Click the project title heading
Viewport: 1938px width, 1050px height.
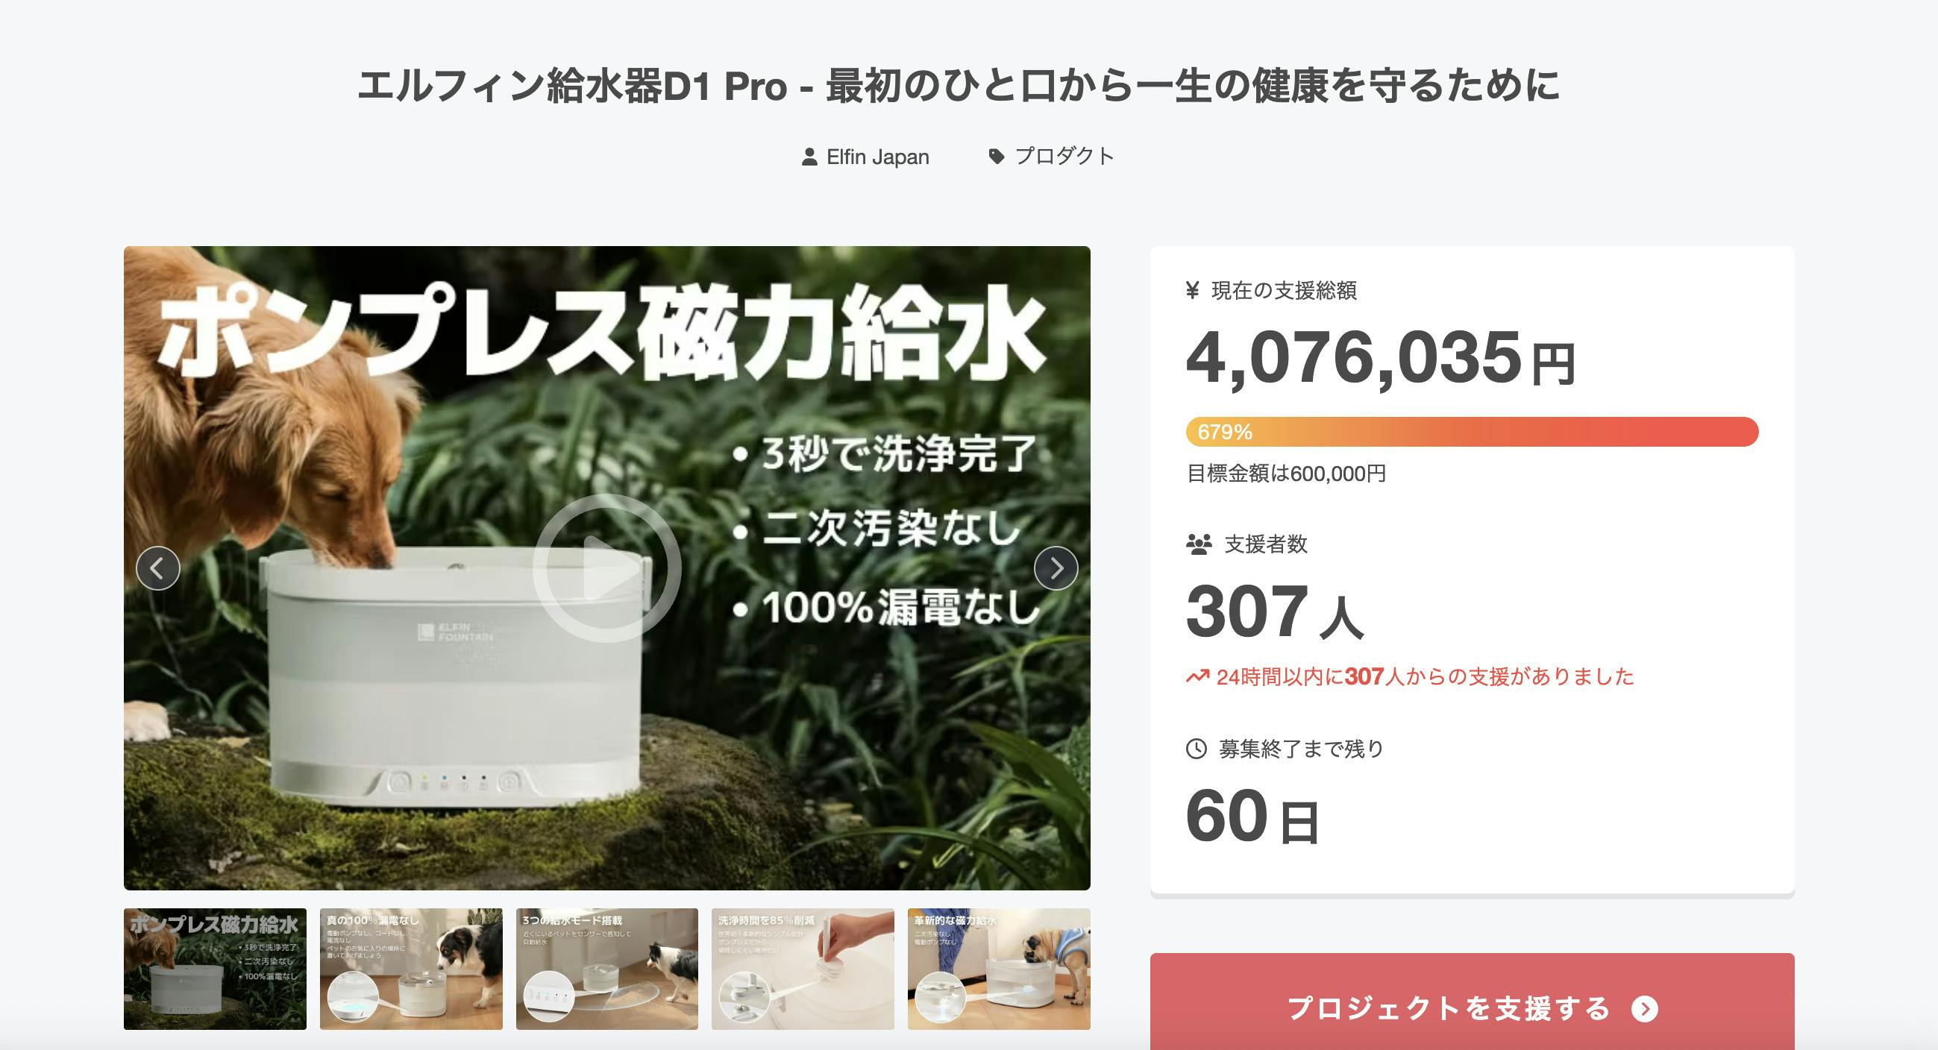959,86
